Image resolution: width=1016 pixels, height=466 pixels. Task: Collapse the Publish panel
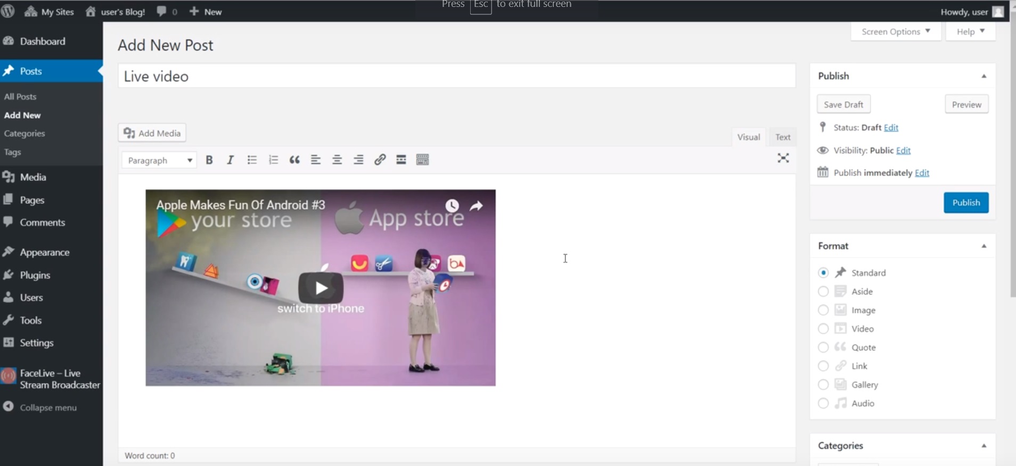click(984, 76)
